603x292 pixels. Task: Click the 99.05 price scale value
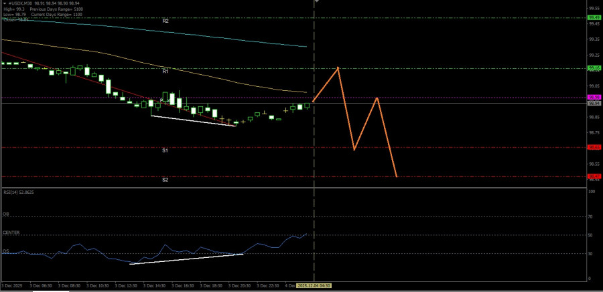pos(594,86)
